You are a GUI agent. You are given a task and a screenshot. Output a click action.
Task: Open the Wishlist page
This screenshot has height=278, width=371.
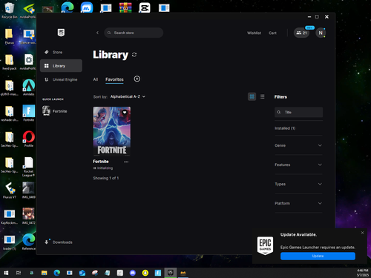pos(254,33)
